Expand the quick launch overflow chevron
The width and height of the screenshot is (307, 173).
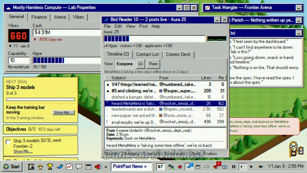point(106,167)
